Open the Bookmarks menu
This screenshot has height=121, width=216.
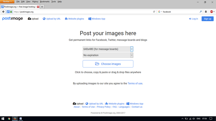pyautogui.click(x=45, y=2)
